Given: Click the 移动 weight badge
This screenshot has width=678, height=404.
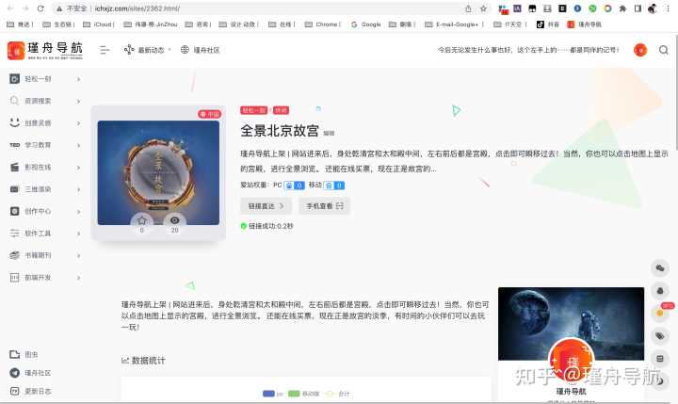Looking at the screenshot, I should [334, 186].
